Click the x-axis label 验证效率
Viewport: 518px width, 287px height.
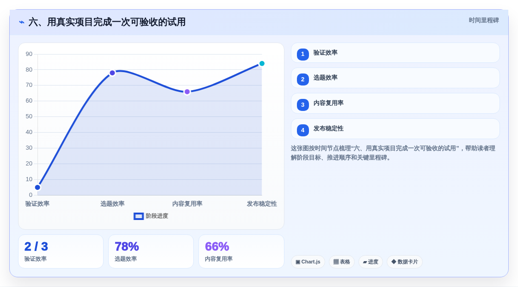[x=37, y=204]
